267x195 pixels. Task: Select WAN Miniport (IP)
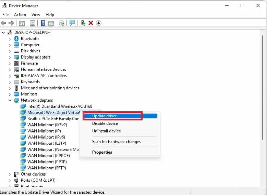click(41, 131)
